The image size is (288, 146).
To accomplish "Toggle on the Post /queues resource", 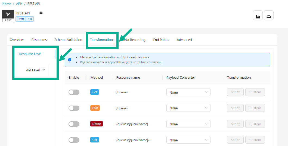I will (x=74, y=108).
